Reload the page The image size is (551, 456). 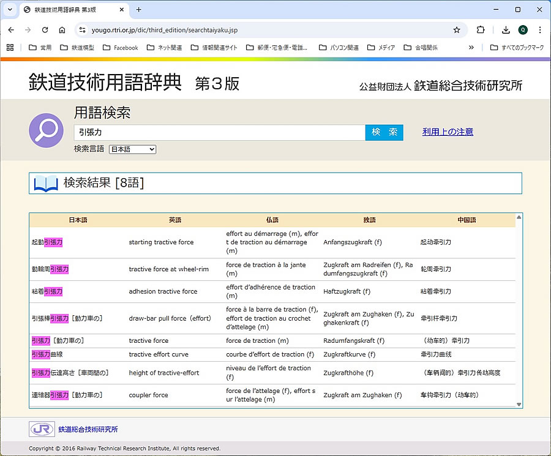point(45,30)
